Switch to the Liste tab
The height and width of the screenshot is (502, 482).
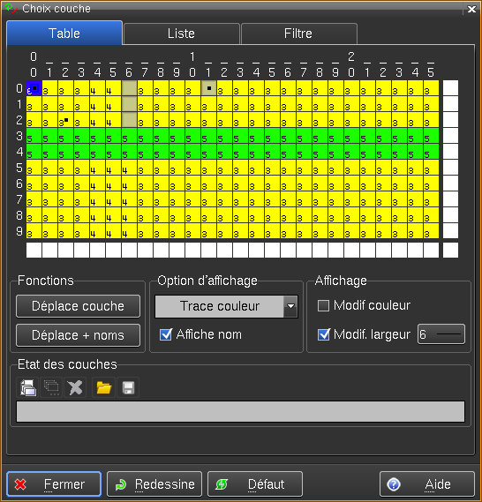181,34
